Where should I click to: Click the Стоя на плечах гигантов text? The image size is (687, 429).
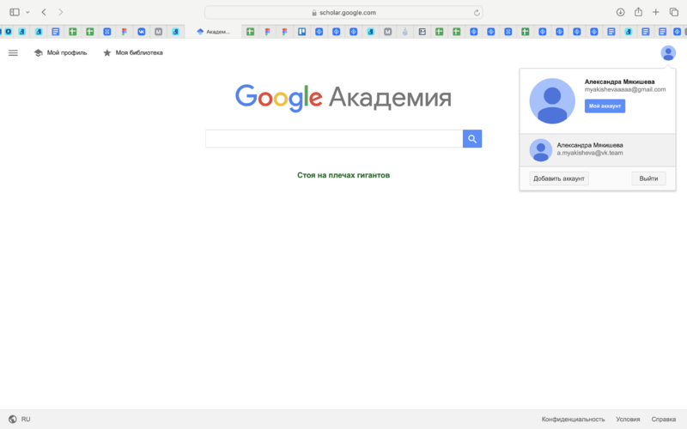[x=343, y=175]
